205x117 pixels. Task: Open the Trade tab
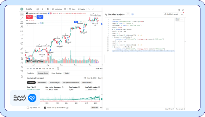pyautogui.click(x=67, y=73)
